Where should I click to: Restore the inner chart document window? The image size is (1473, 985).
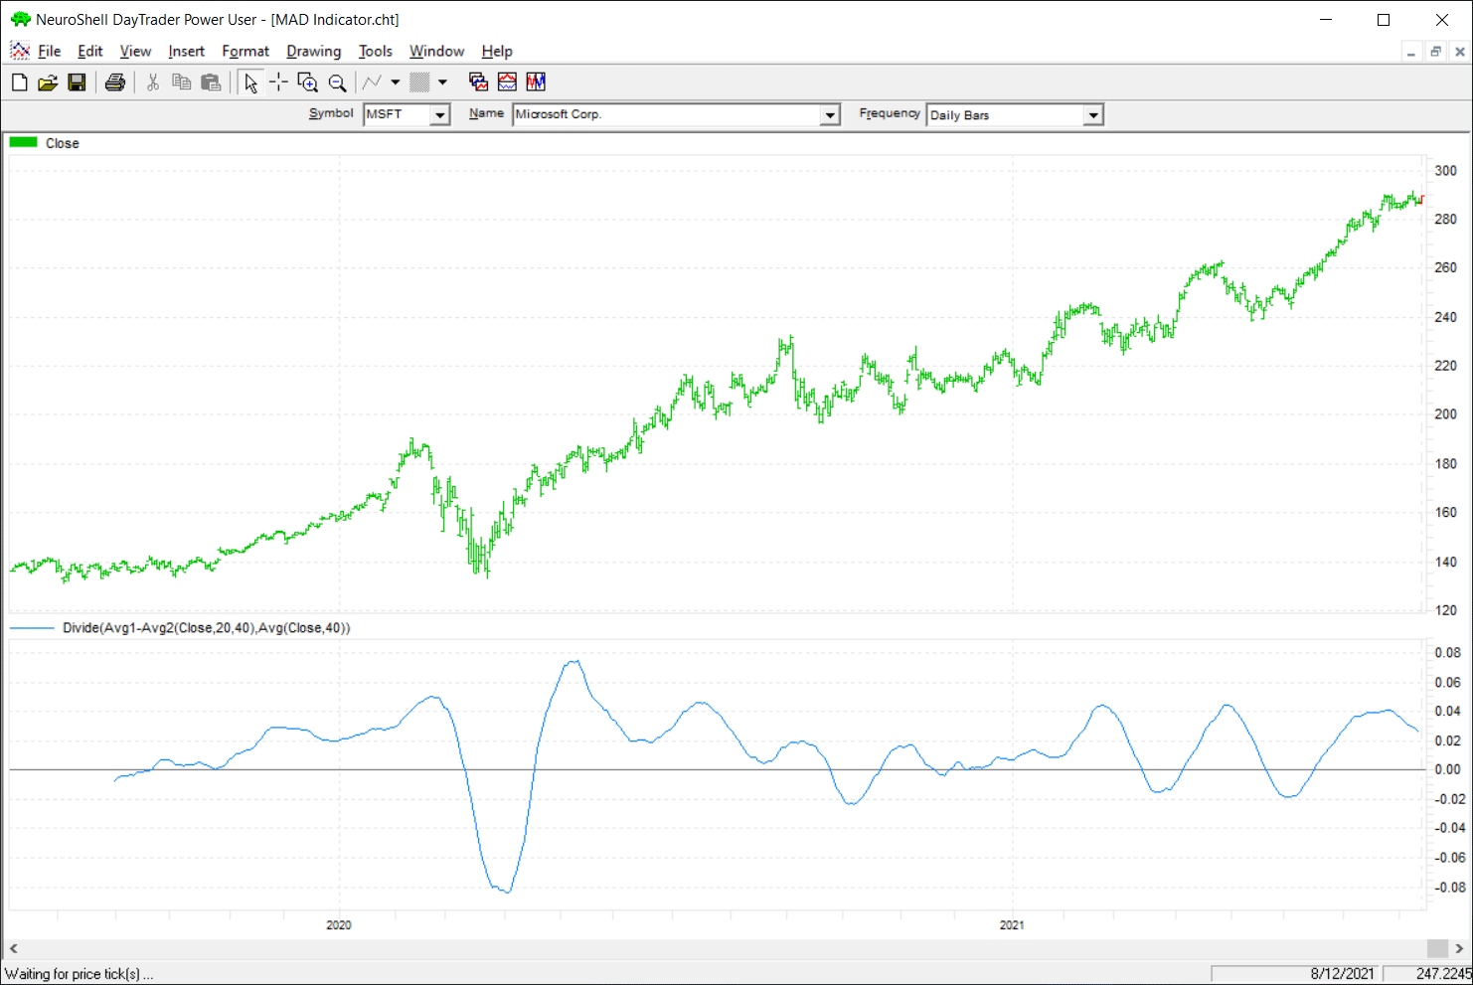click(1435, 52)
